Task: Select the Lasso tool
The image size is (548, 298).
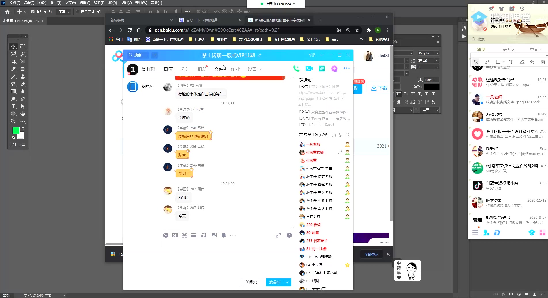Action: (13, 54)
